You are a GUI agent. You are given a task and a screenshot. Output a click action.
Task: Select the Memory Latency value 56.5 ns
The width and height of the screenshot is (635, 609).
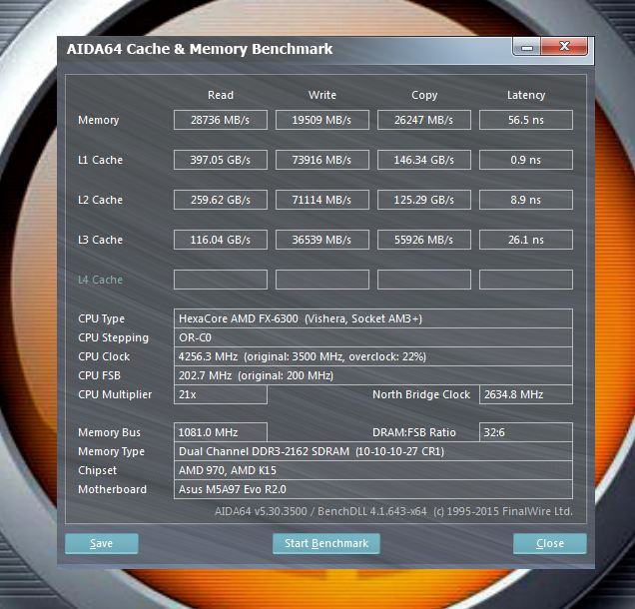(x=525, y=120)
